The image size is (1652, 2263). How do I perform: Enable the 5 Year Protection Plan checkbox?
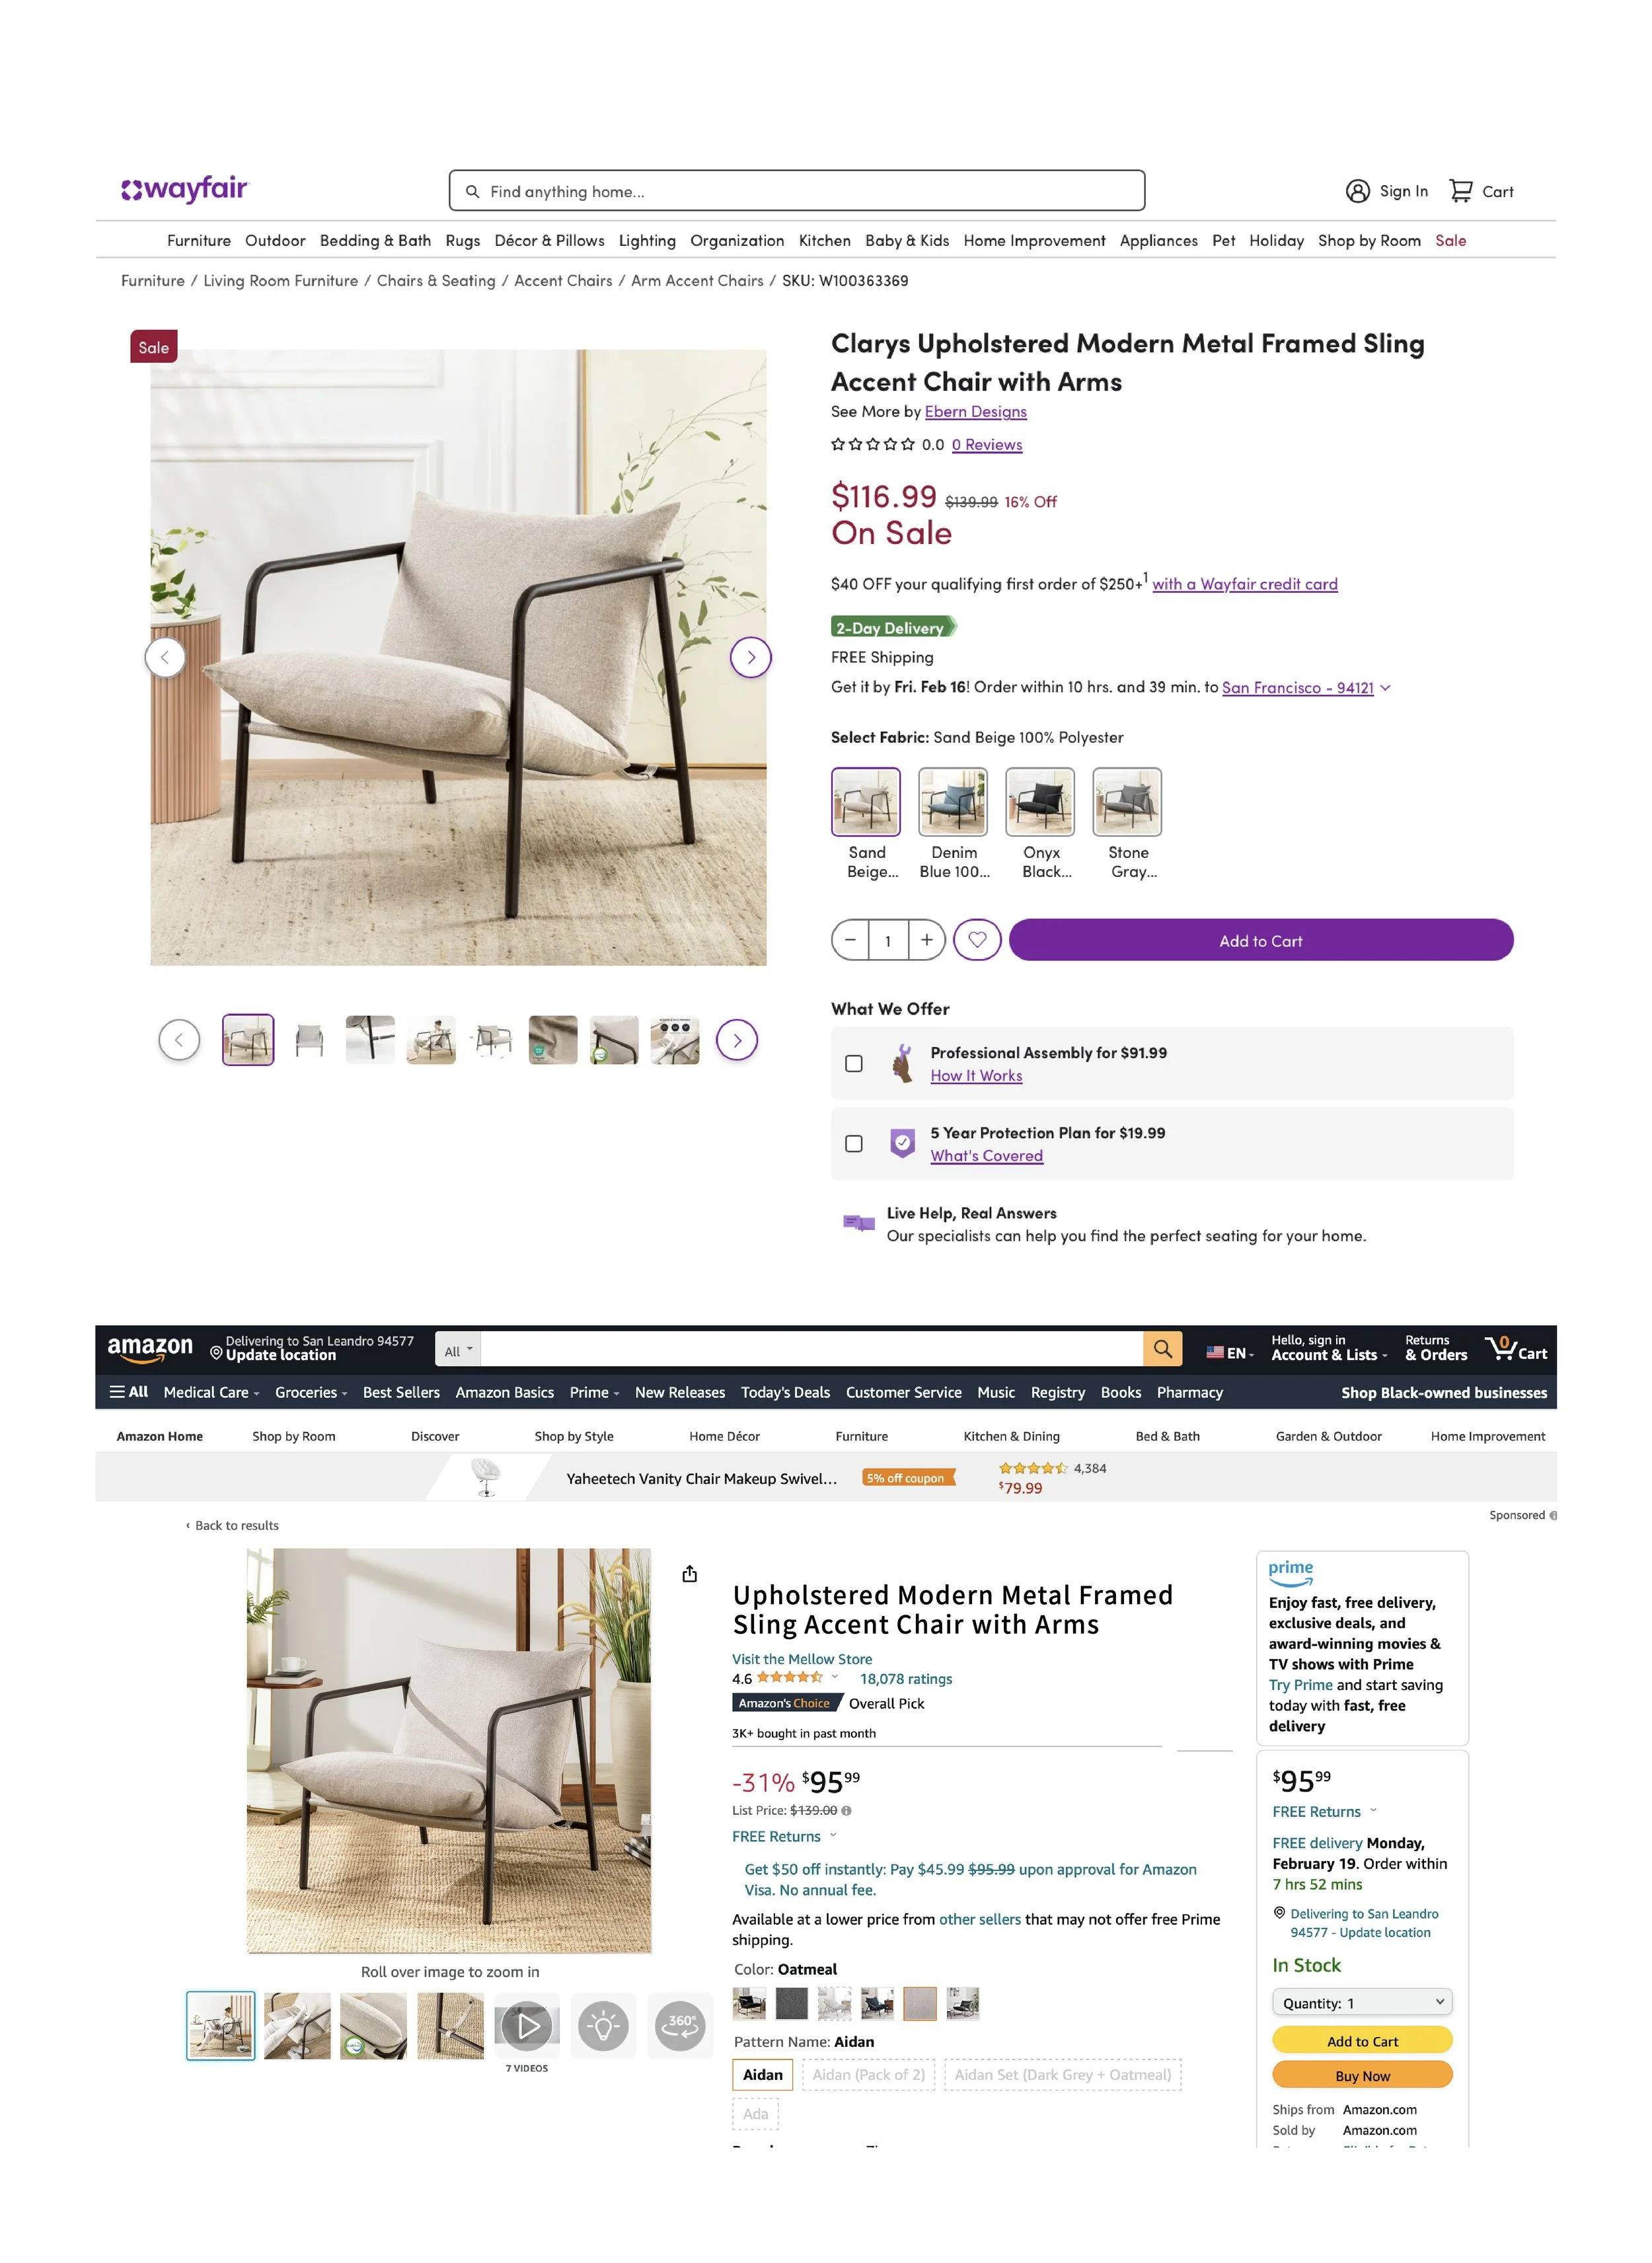853,1144
